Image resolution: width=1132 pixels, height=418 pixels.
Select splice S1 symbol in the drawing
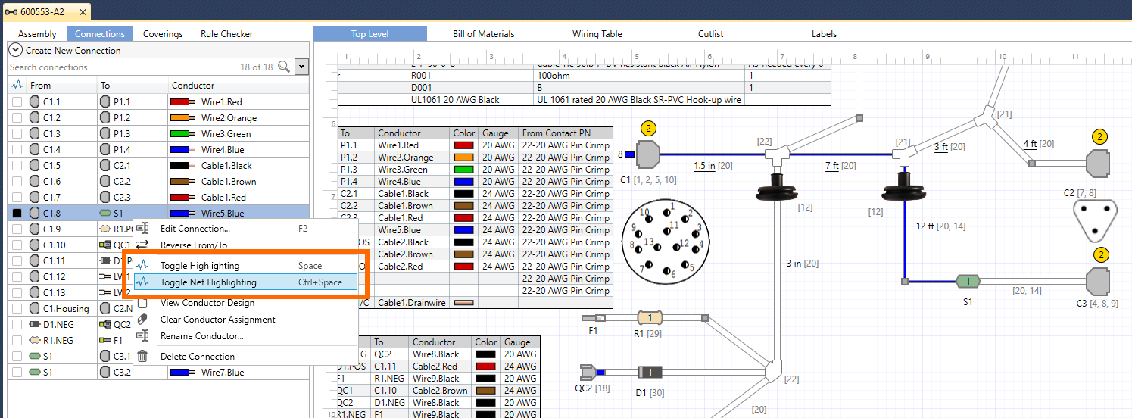[x=968, y=282]
